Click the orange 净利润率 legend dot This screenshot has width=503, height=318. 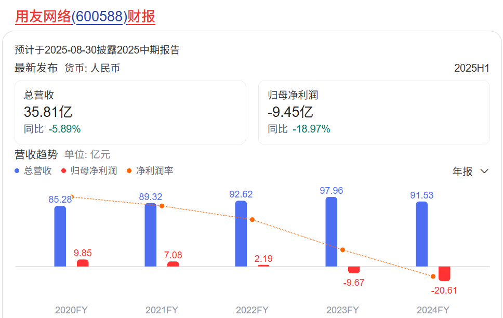(129, 171)
